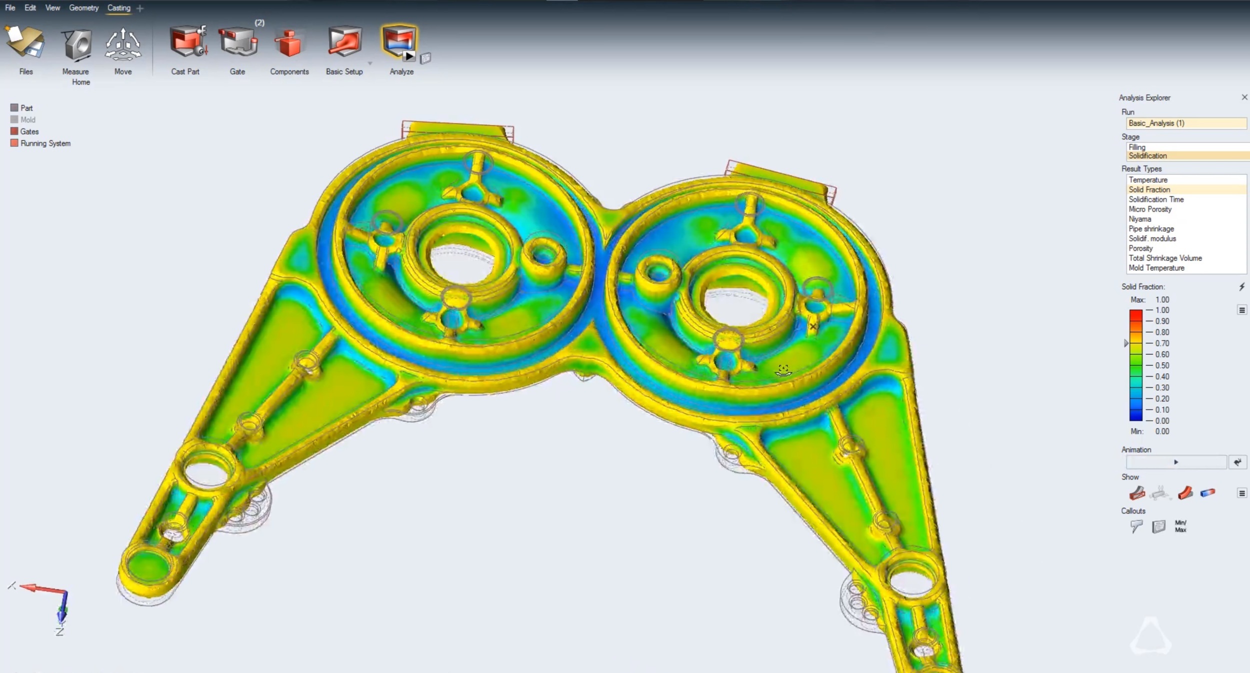Select Total Shrinkage Volume result type
1250x673 pixels.
tap(1186, 258)
